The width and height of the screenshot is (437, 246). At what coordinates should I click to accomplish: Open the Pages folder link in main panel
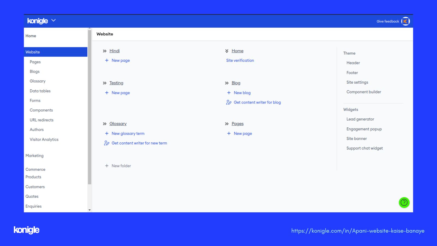coord(238,124)
